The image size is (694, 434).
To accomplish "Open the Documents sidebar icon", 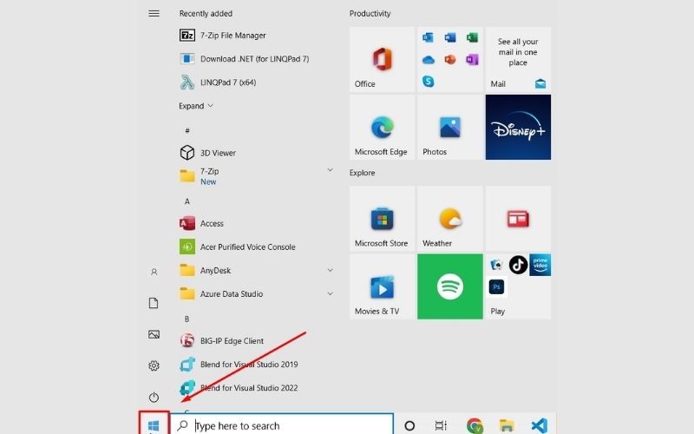I will [154, 303].
